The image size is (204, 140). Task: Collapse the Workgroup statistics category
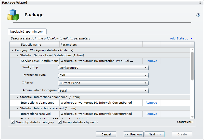tap(12, 50)
